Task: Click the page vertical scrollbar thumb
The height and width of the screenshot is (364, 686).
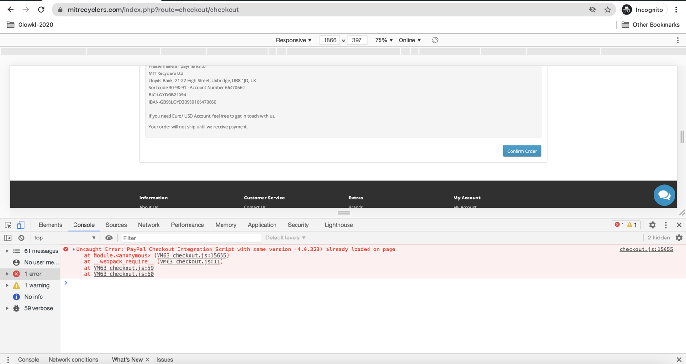Action: [x=682, y=136]
